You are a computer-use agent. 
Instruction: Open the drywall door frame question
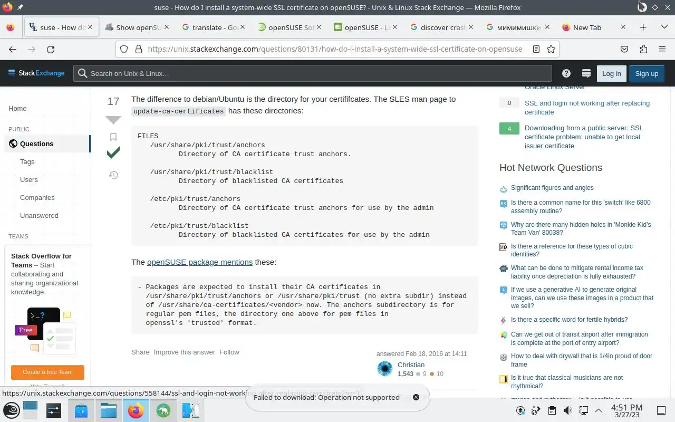(582, 360)
